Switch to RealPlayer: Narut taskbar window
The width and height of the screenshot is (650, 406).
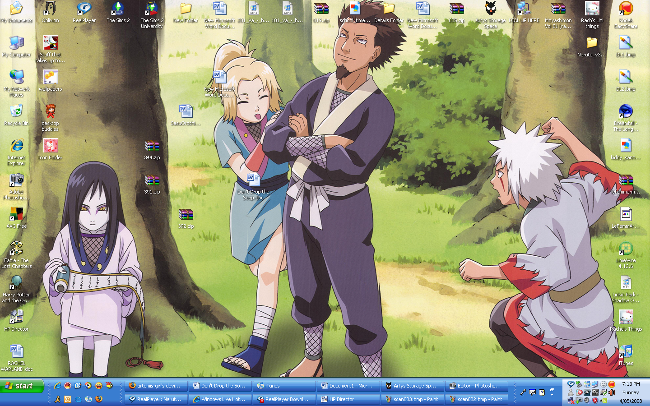156,399
